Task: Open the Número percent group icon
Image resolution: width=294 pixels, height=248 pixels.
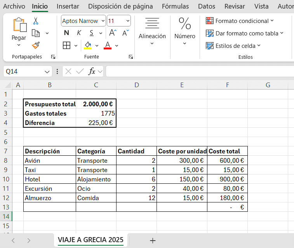Action: coord(185,23)
